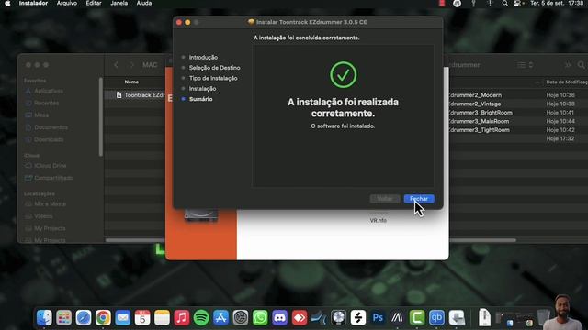Open the Editar menu
Image resolution: width=588 pixels, height=330 pixels.
pyautogui.click(x=94, y=4)
